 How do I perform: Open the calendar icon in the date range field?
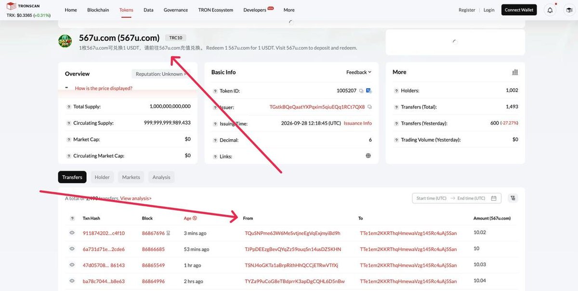pos(494,198)
